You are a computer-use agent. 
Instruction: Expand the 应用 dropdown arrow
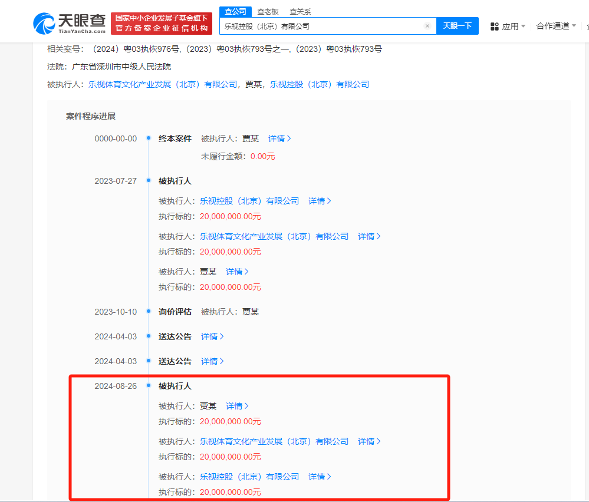pos(522,26)
